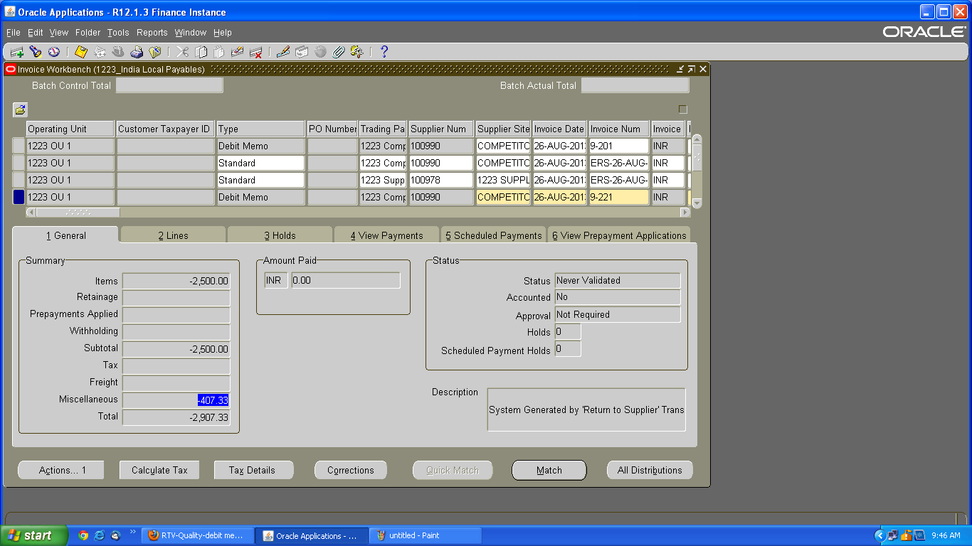This screenshot has height=546, width=972.
Task: Switch to the 4 View Payments tab
Action: (x=387, y=235)
